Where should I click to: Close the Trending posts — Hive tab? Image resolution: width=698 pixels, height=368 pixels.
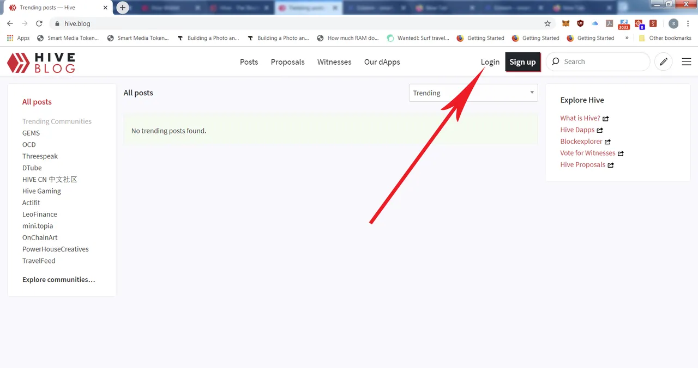(x=105, y=8)
